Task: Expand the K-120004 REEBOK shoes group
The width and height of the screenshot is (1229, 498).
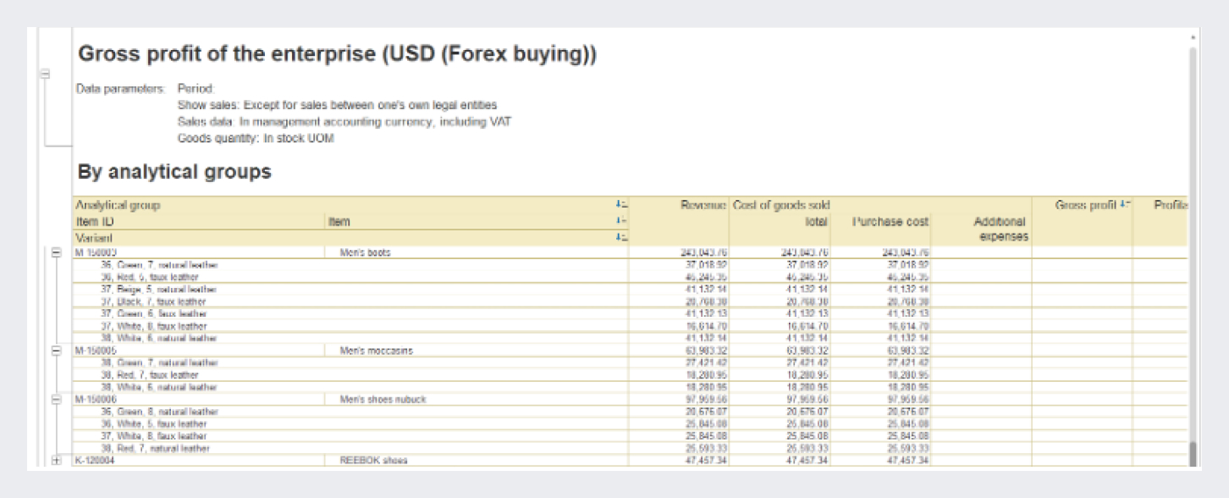Action: [x=58, y=461]
